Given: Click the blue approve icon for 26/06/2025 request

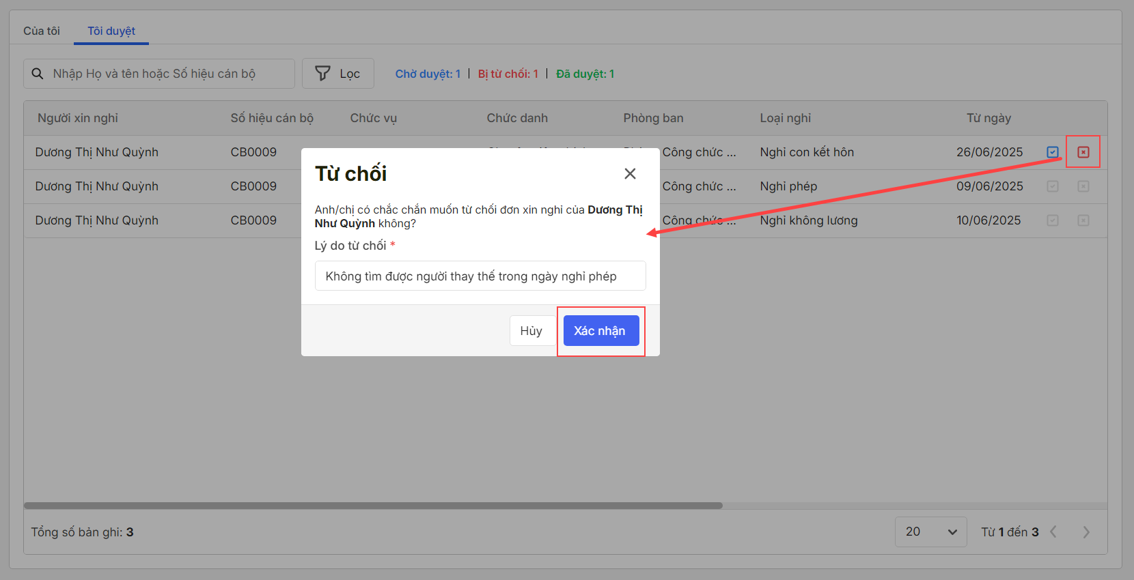Looking at the screenshot, I should coord(1053,152).
